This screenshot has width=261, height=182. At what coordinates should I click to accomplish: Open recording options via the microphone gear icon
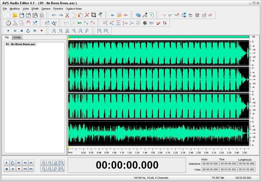[145, 15]
